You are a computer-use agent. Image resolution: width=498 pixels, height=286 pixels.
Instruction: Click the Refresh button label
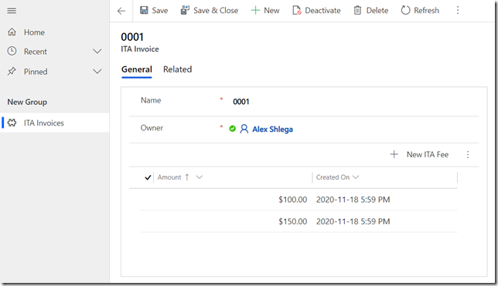tap(427, 11)
